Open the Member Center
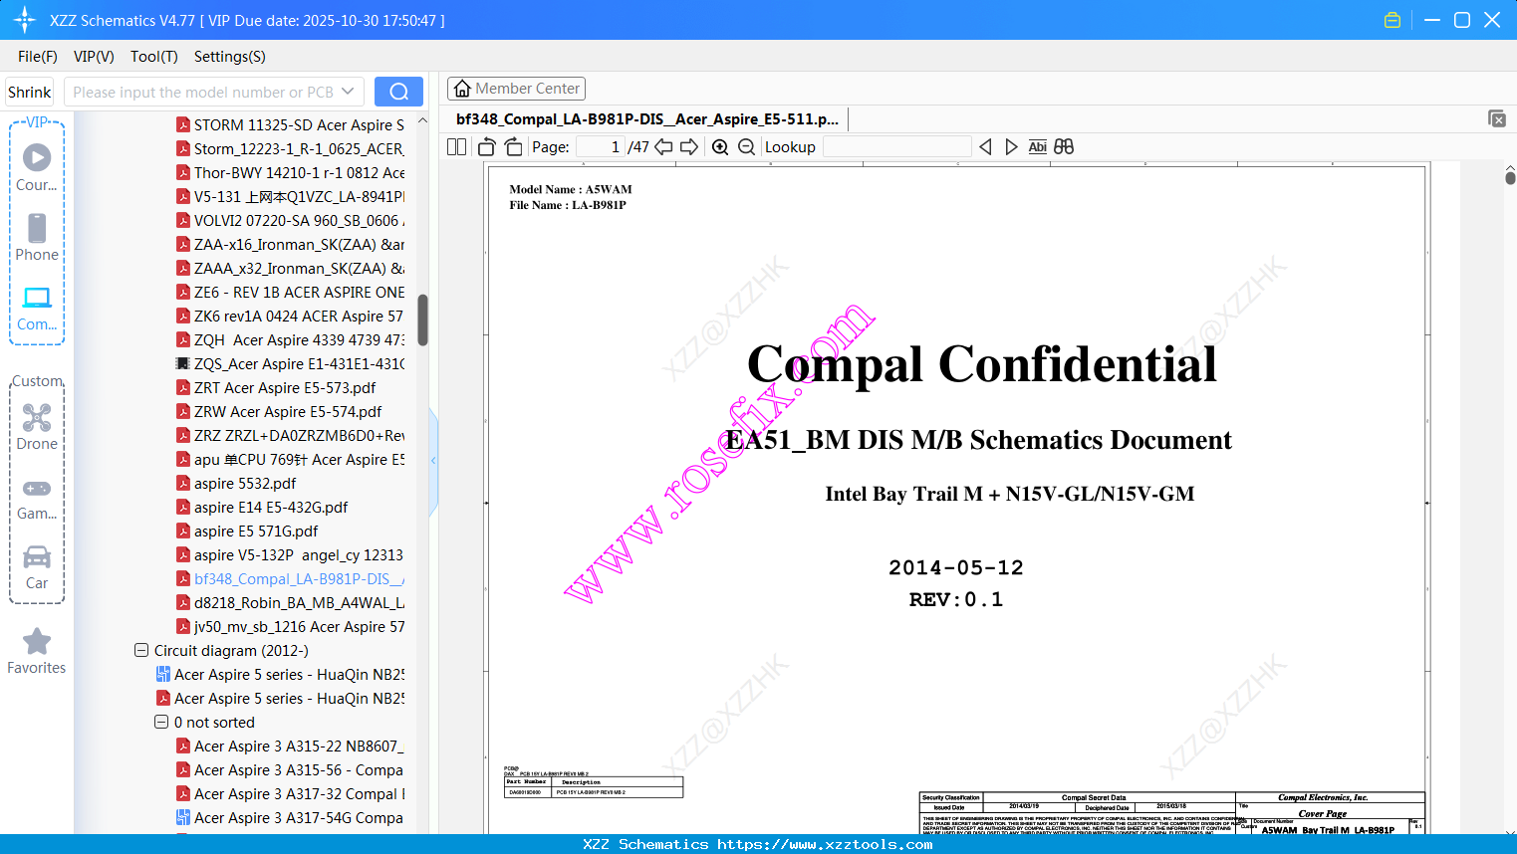Image resolution: width=1517 pixels, height=854 pixels. click(x=516, y=89)
